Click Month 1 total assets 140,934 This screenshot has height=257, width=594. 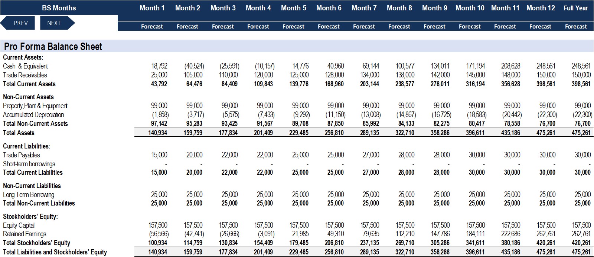(157, 133)
